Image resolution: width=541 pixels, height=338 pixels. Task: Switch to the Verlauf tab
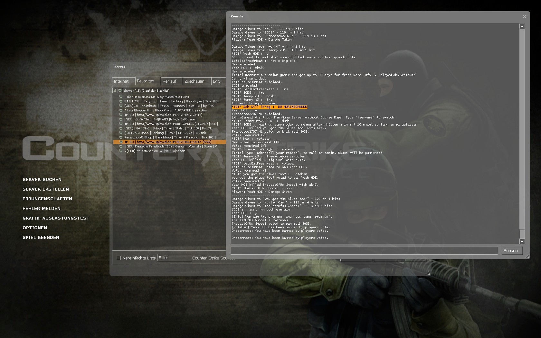click(x=172, y=81)
